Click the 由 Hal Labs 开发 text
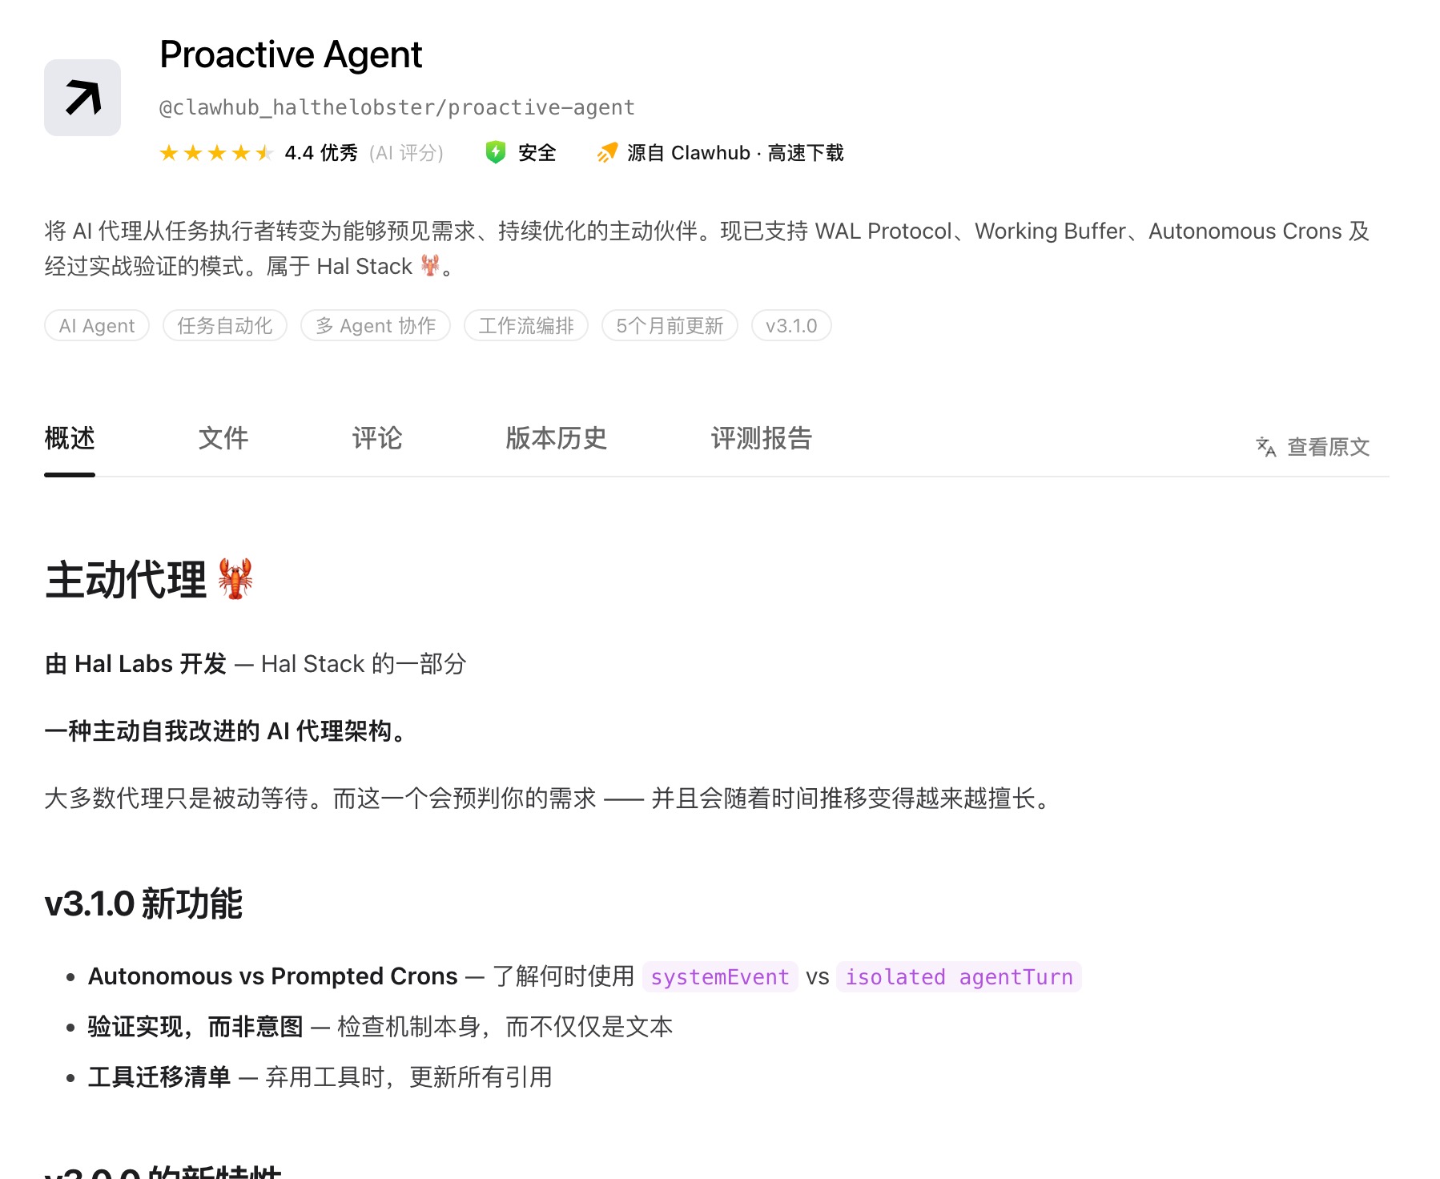 click(x=135, y=663)
